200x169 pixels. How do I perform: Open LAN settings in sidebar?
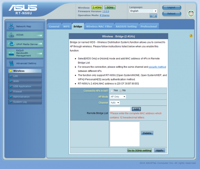click(x=25, y=76)
